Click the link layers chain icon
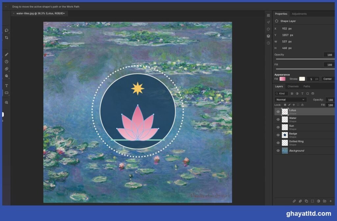 294,201
